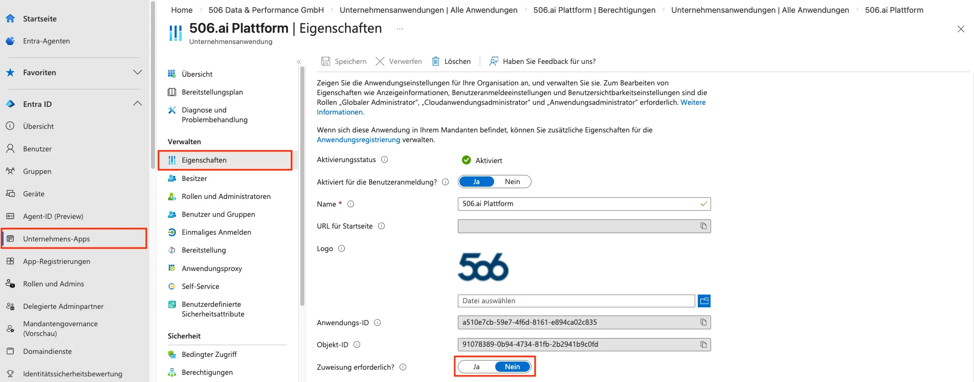Screen dimensions: 974x382
Task: Click the Speichern save button
Action: (x=344, y=61)
